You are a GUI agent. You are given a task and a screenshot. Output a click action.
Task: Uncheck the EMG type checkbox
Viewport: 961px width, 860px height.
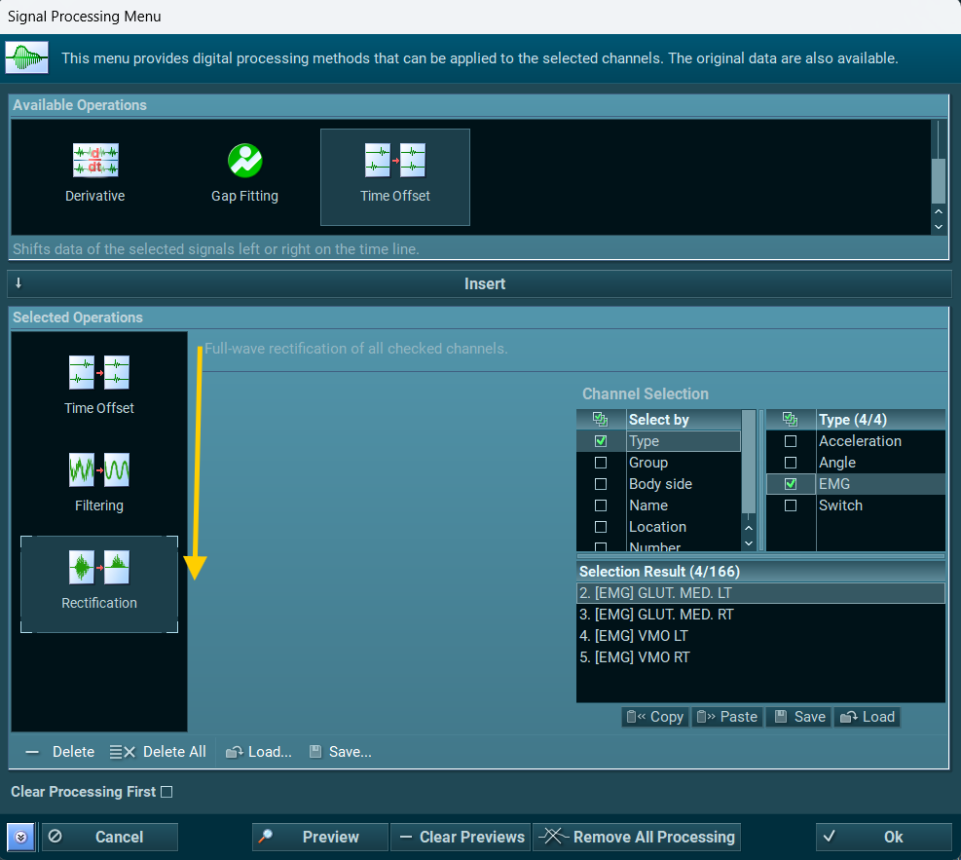[791, 484]
